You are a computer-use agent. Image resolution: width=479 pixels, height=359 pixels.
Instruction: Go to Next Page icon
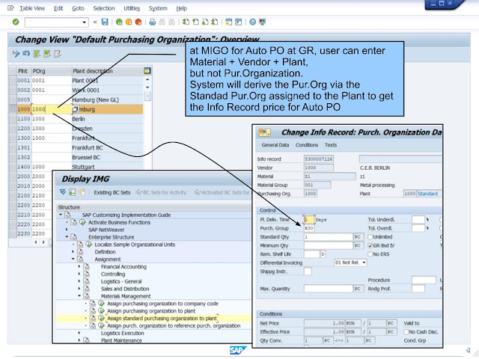click(205, 22)
